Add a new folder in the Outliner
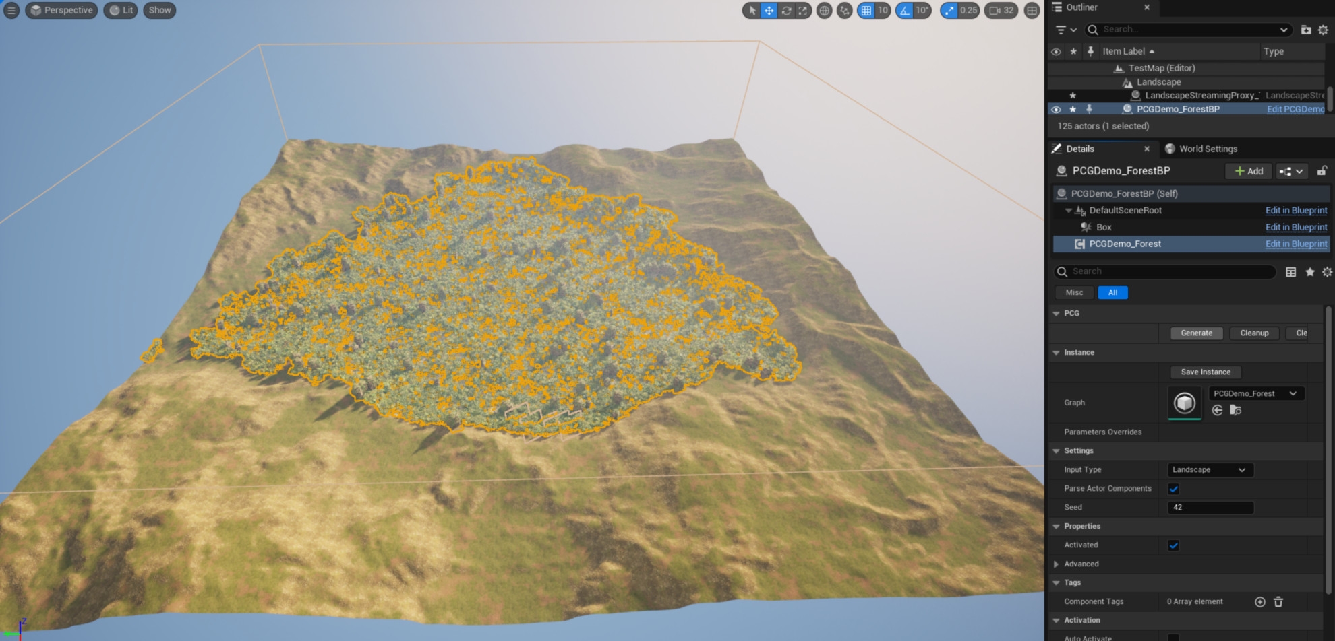 coord(1305,30)
